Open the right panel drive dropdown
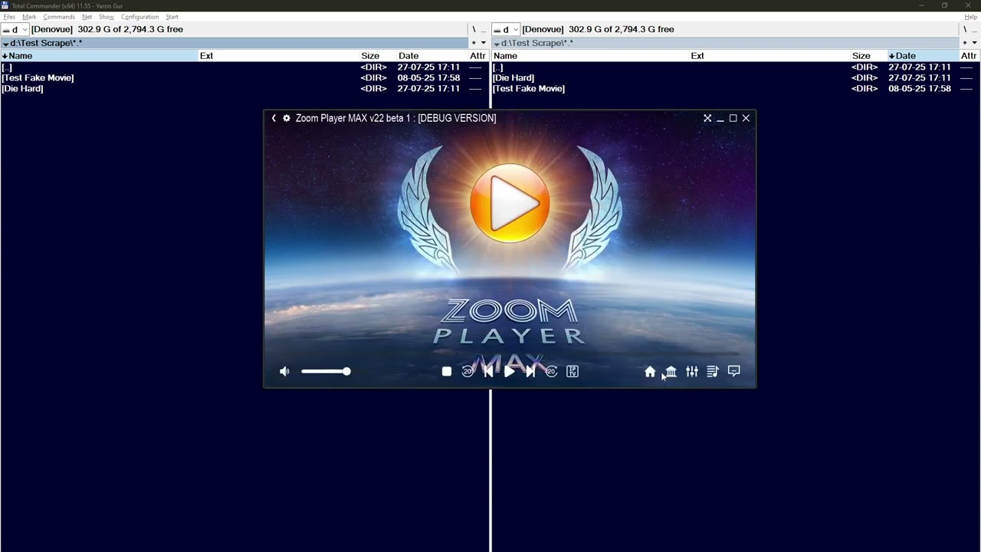The image size is (981, 552). [x=505, y=30]
